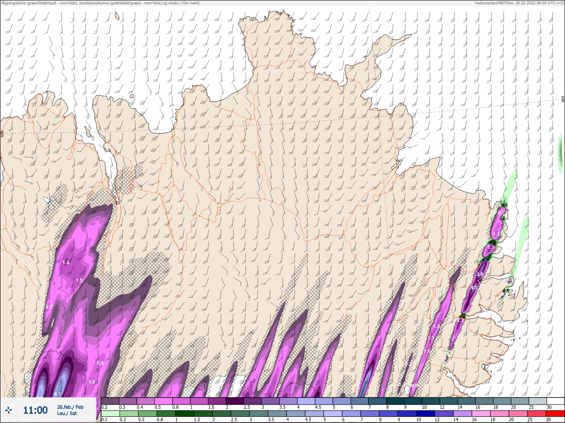Click the '4.0' precipitation value on the map
The width and height of the screenshot is (565, 423).
475,287
